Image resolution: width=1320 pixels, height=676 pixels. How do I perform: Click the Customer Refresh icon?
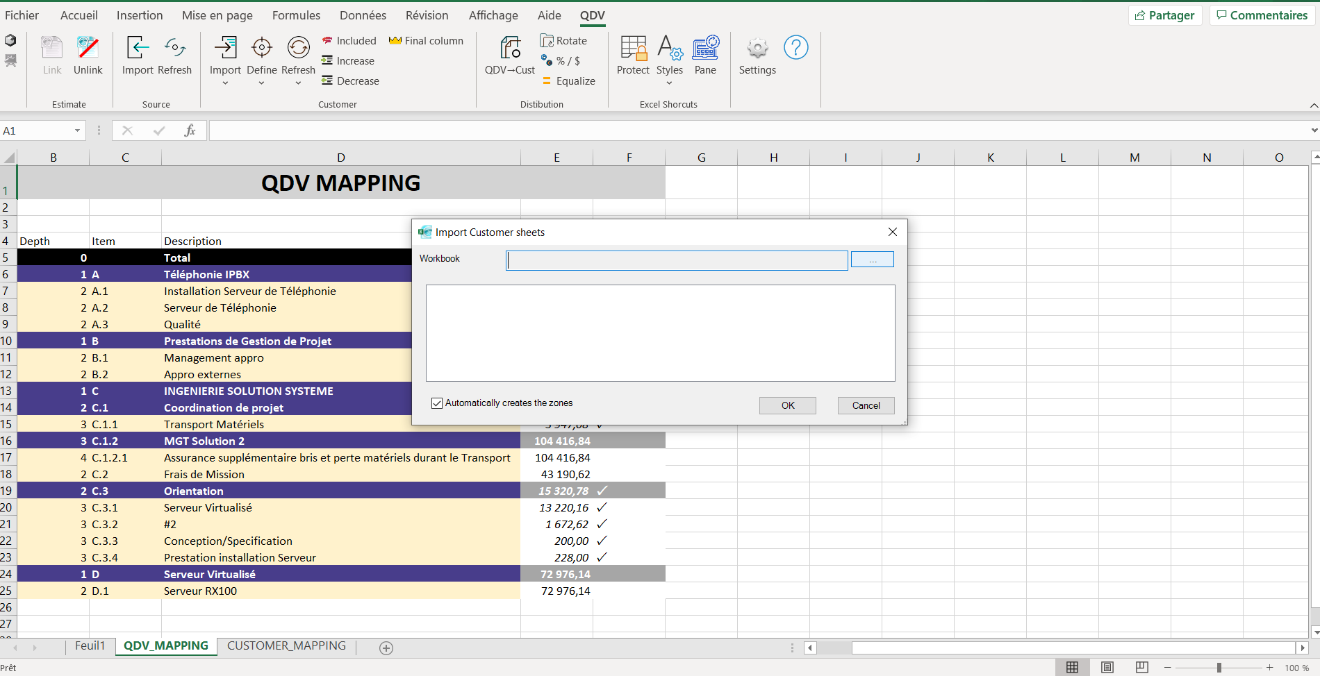(x=299, y=47)
